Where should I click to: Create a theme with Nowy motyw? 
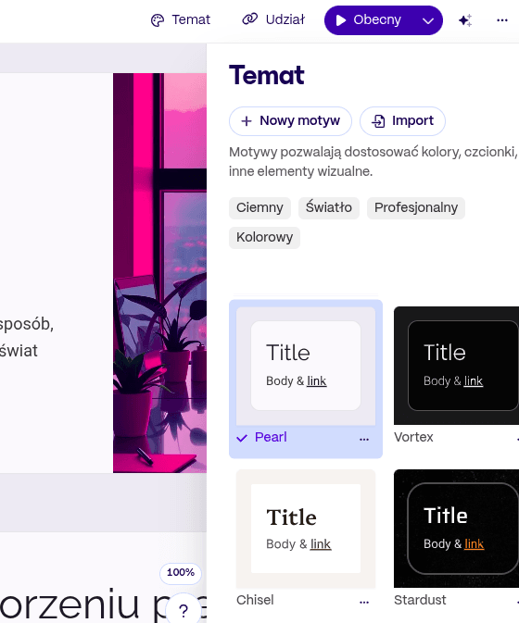[x=290, y=120]
